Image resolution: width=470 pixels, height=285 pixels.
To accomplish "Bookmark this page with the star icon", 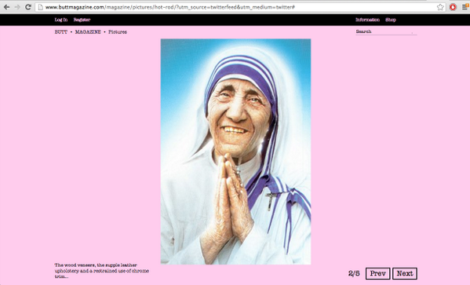I will coord(440,7).
